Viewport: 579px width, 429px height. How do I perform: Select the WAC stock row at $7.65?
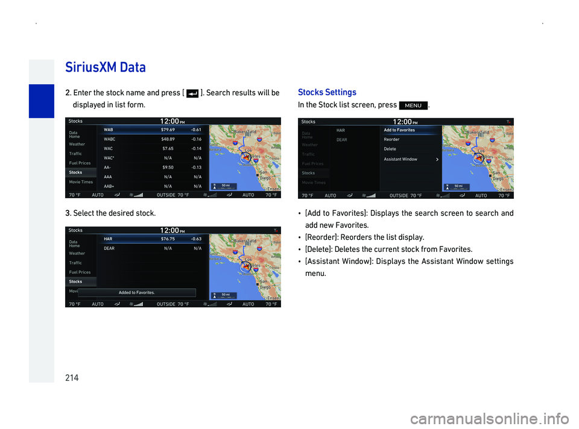tap(153, 149)
